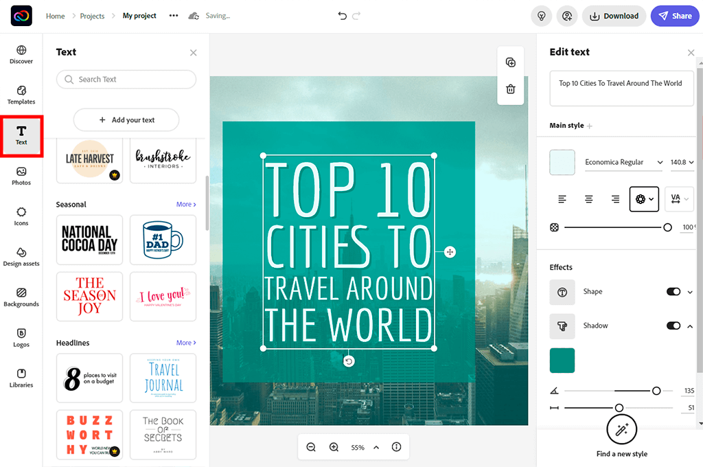Open Design assets in sidebar
This screenshot has height=467, width=703.
[x=21, y=257]
